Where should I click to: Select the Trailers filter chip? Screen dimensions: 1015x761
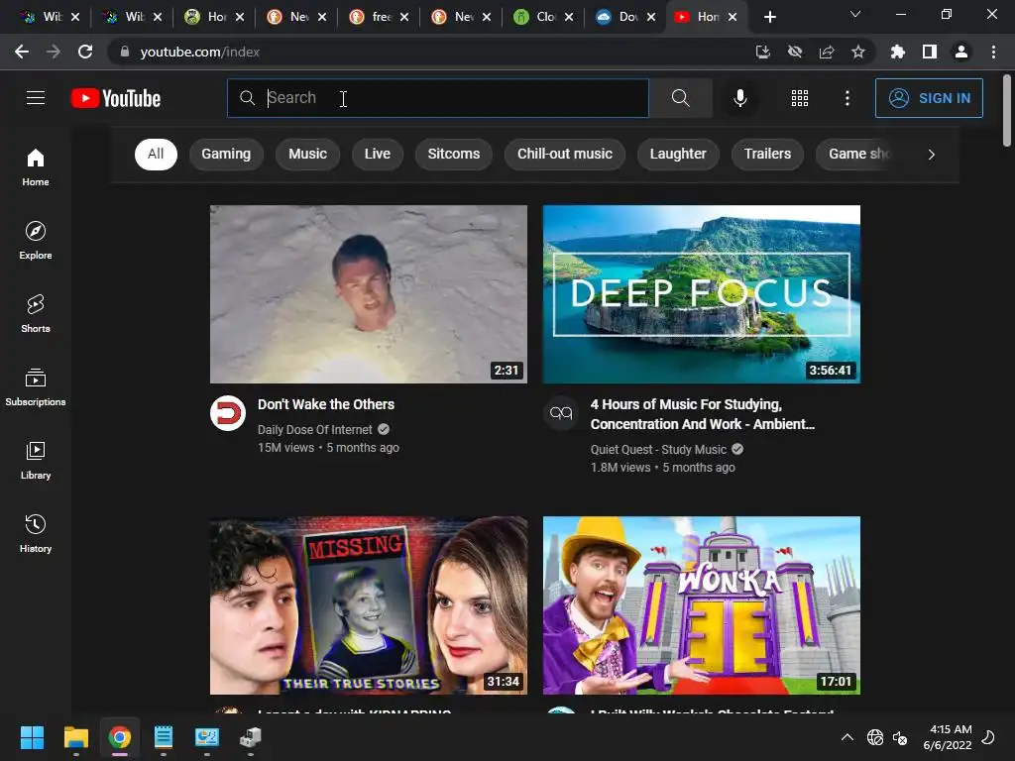point(767,154)
